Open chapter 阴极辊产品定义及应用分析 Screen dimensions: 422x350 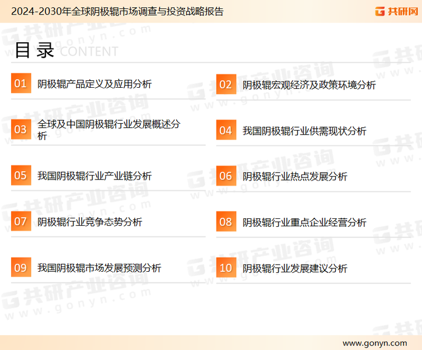[x=95, y=84]
